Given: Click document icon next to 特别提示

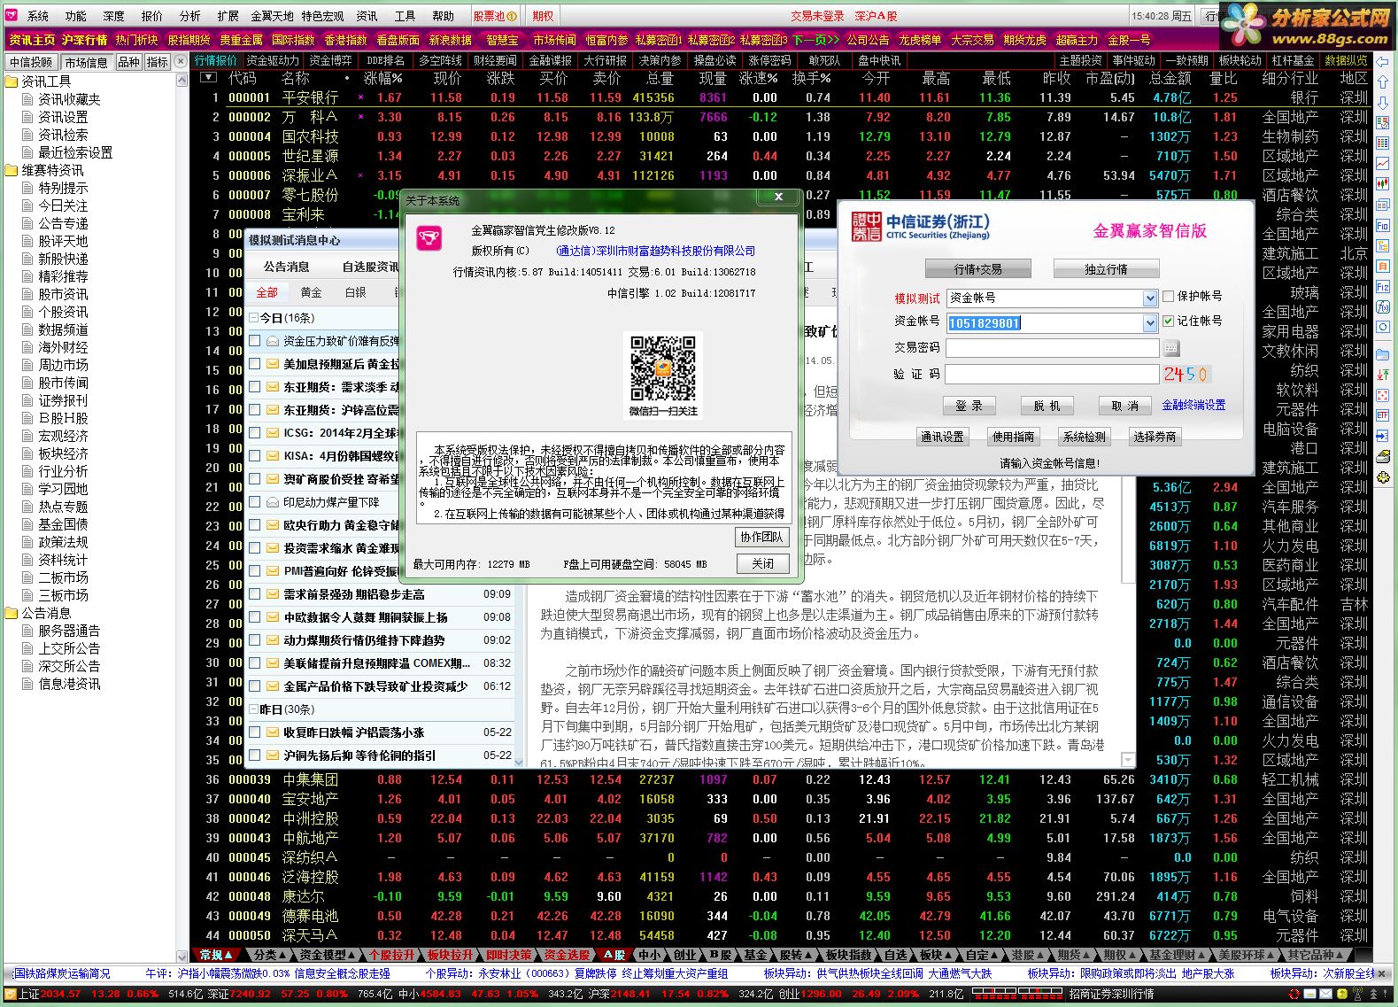Looking at the screenshot, I should click(x=28, y=188).
